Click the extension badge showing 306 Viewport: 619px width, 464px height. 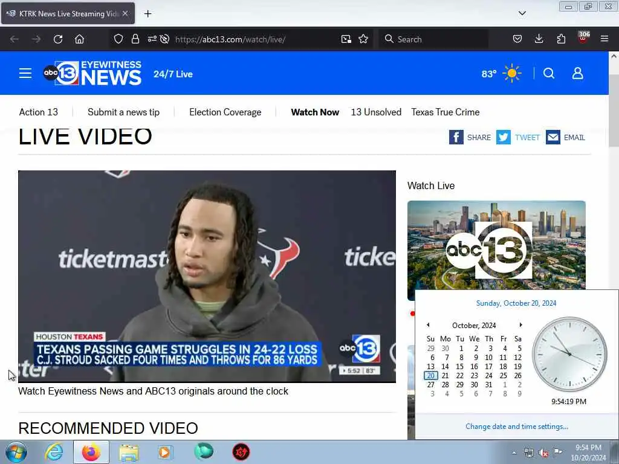click(x=583, y=37)
